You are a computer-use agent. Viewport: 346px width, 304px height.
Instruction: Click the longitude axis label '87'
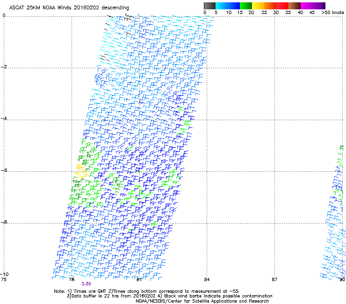coord(274,280)
